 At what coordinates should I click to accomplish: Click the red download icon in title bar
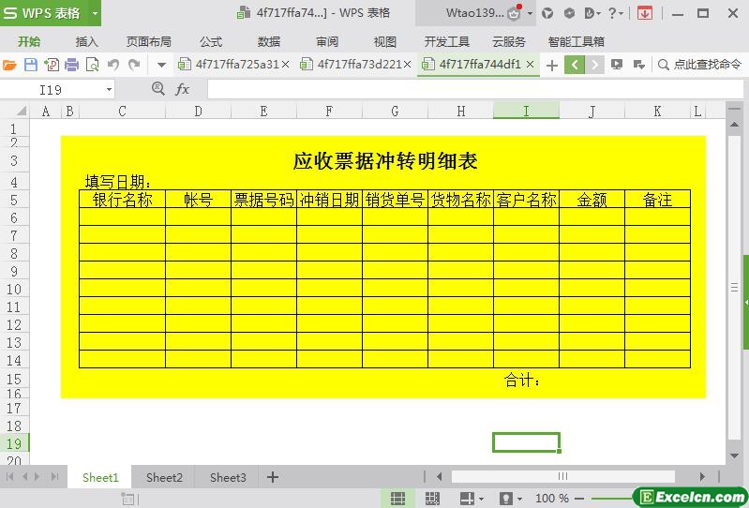tap(645, 13)
